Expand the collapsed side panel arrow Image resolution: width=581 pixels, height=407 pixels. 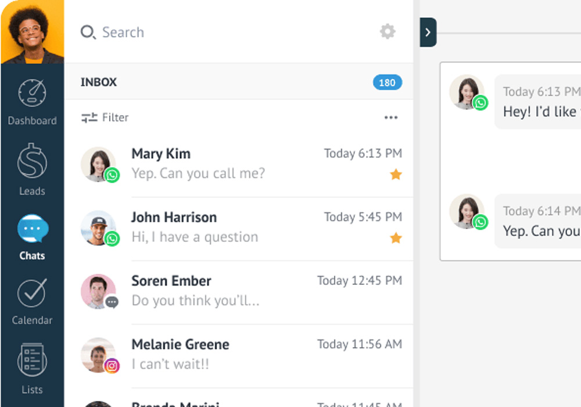pos(428,33)
